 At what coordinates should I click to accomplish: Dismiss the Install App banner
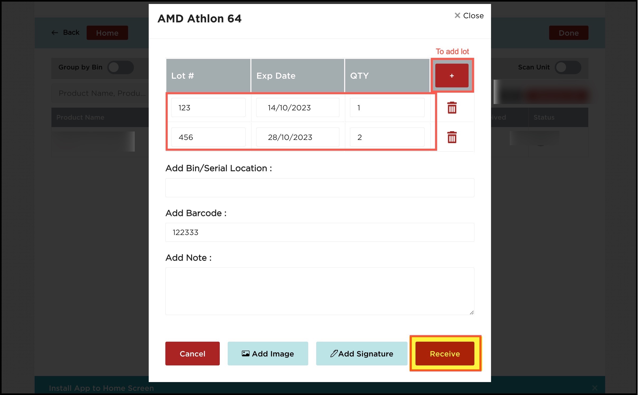coord(594,388)
